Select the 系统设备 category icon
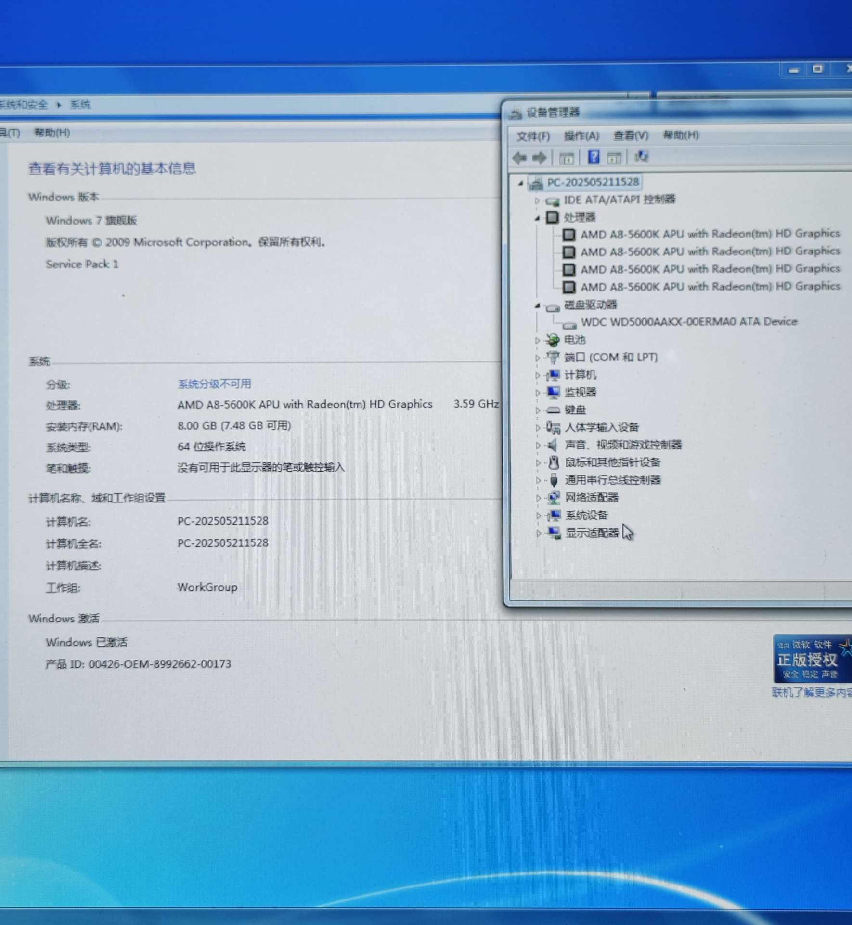 (x=554, y=515)
